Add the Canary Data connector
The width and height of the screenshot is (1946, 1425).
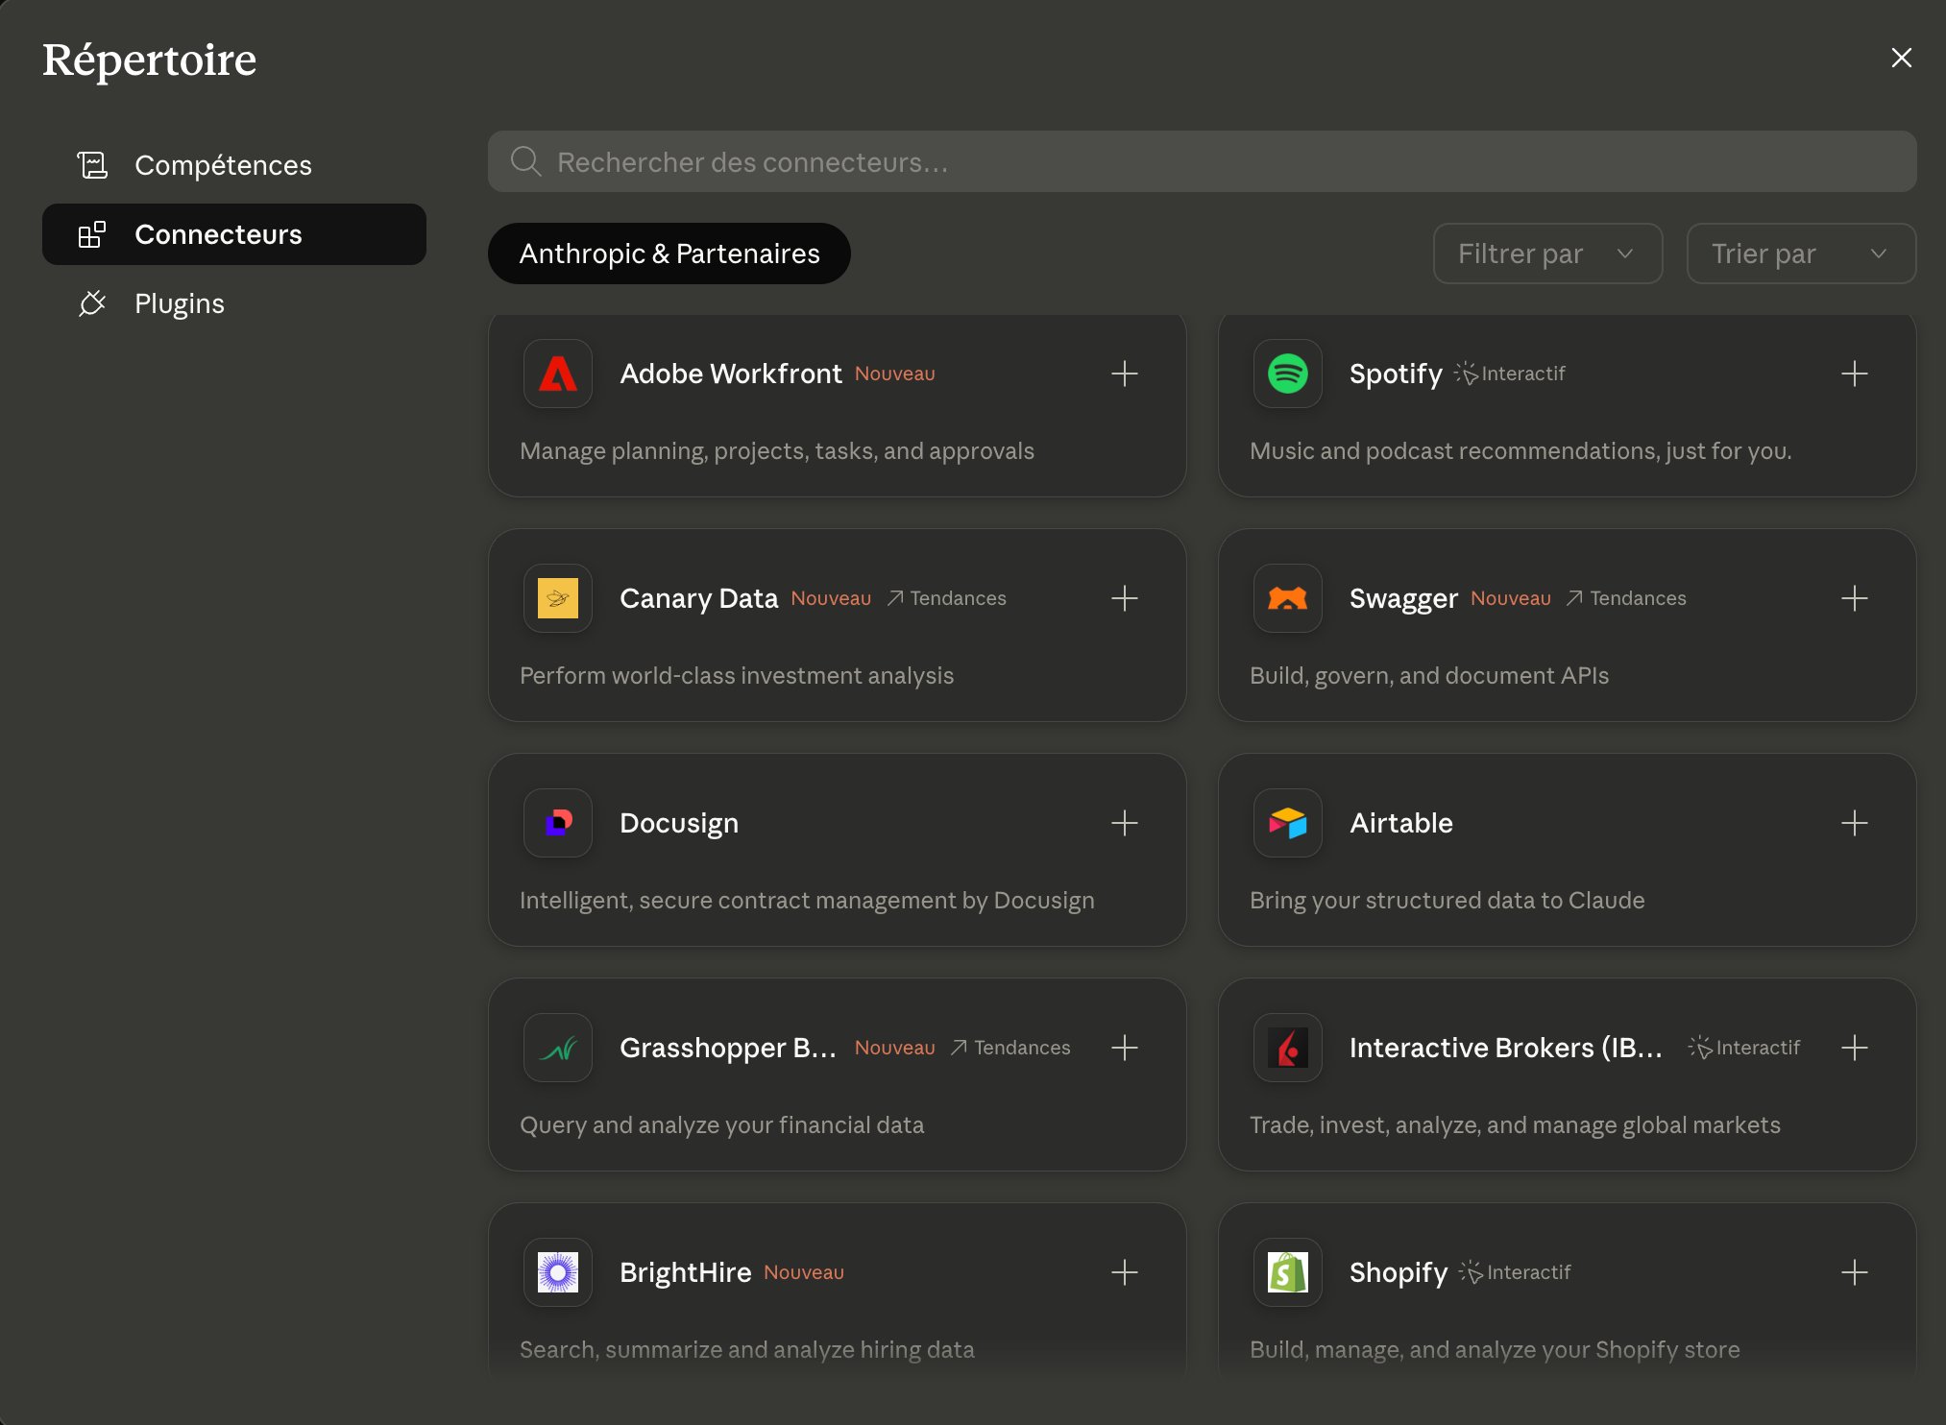pos(1125,598)
